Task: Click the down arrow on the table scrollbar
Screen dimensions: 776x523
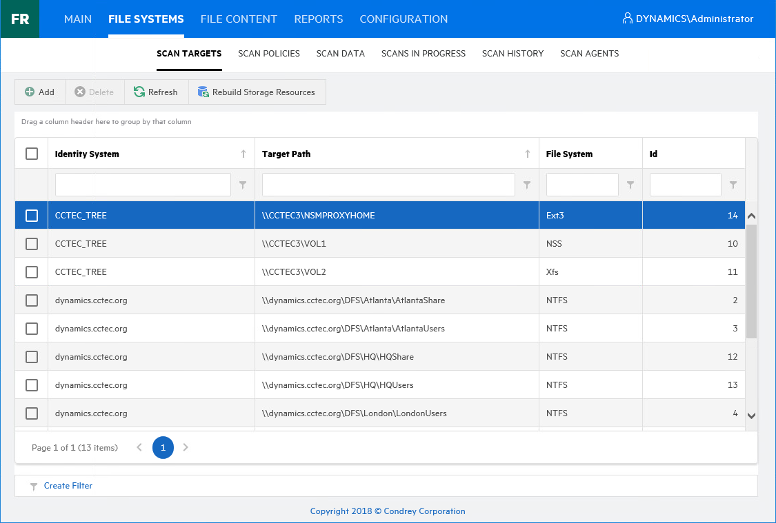Action: tap(751, 414)
